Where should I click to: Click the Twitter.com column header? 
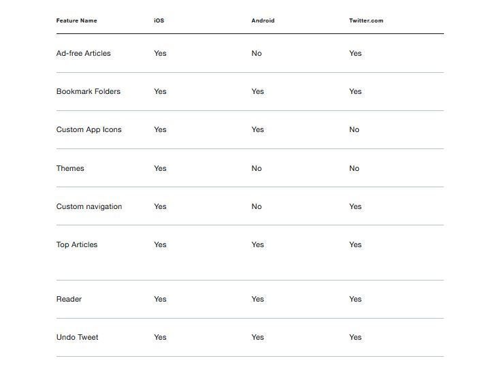pyautogui.click(x=366, y=20)
